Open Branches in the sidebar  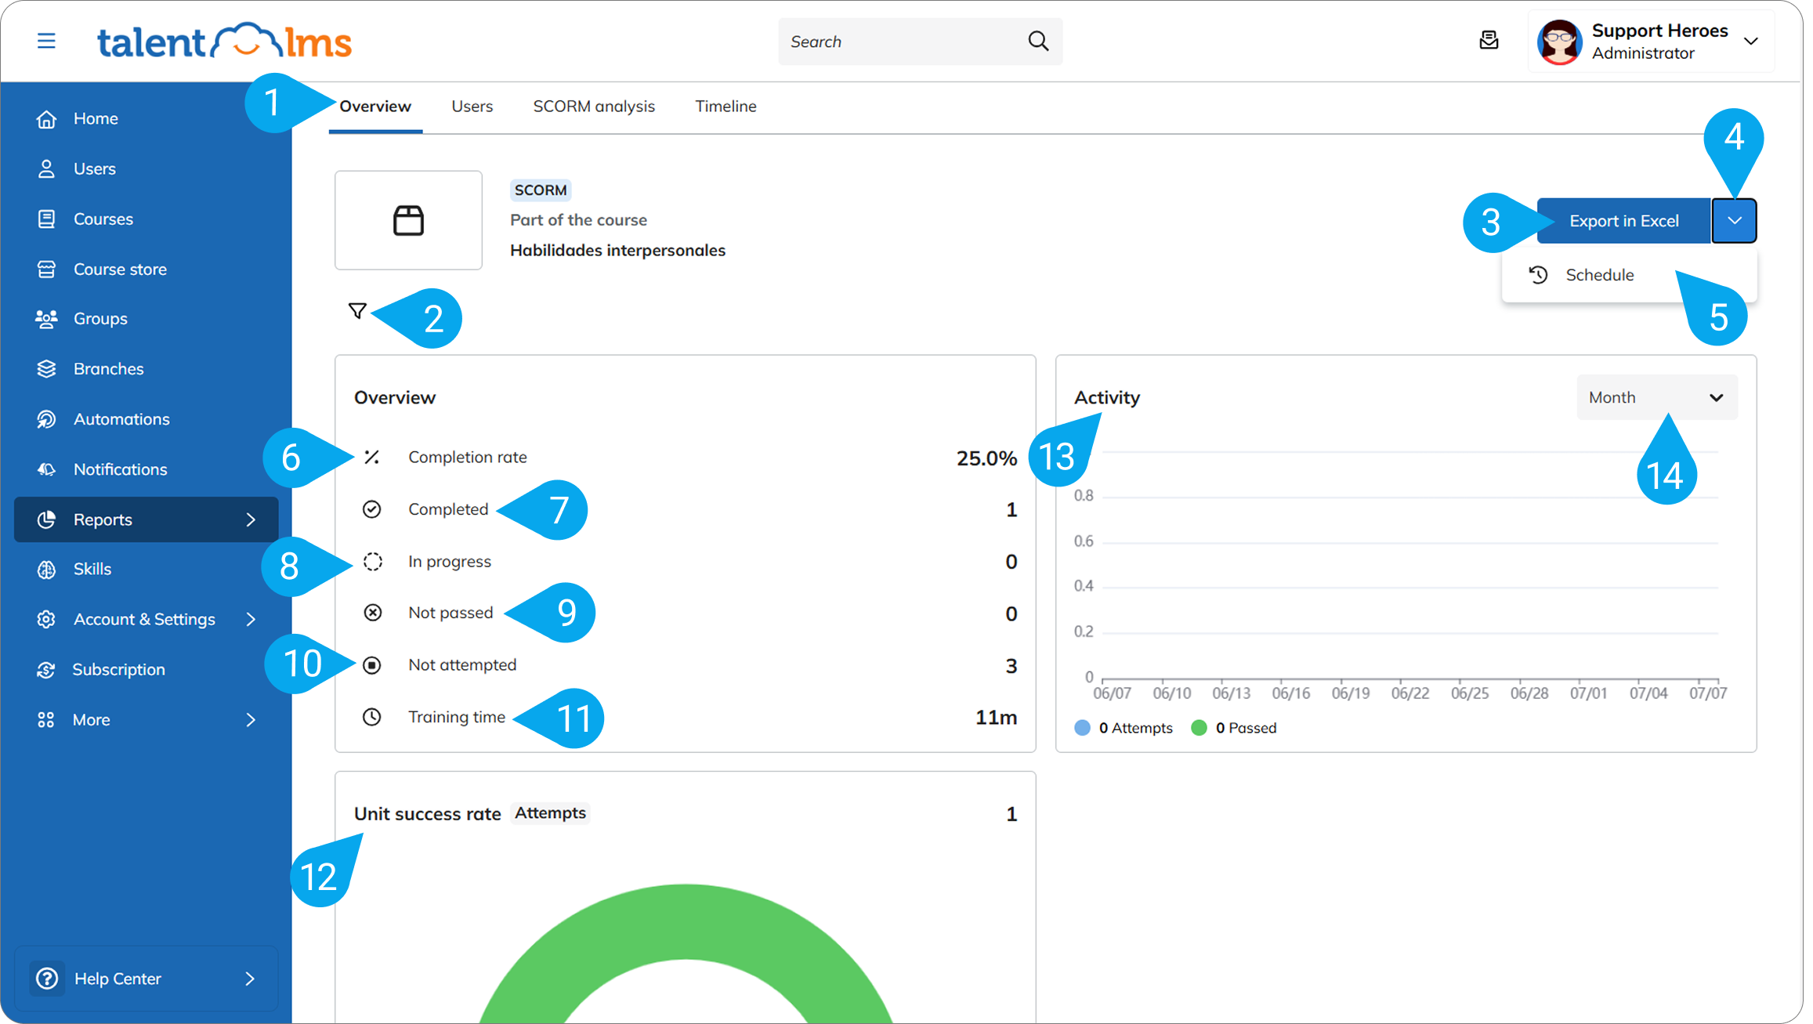click(146, 368)
